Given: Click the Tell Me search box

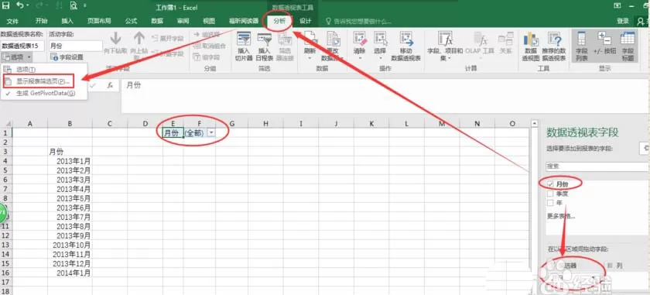Looking at the screenshot, I should [x=359, y=21].
